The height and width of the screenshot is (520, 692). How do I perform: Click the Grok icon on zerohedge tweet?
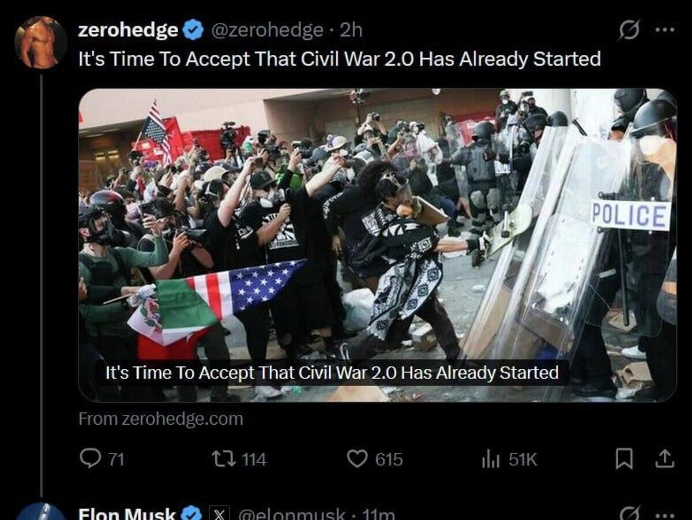[629, 31]
